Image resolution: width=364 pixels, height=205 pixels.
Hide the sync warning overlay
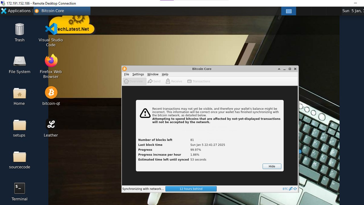point(272,166)
